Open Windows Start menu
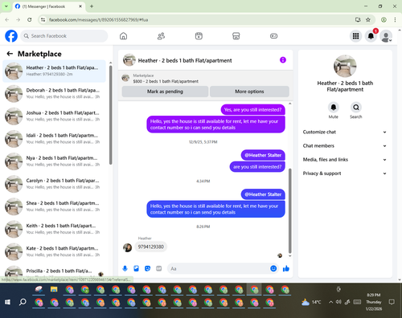 [x=7, y=302]
